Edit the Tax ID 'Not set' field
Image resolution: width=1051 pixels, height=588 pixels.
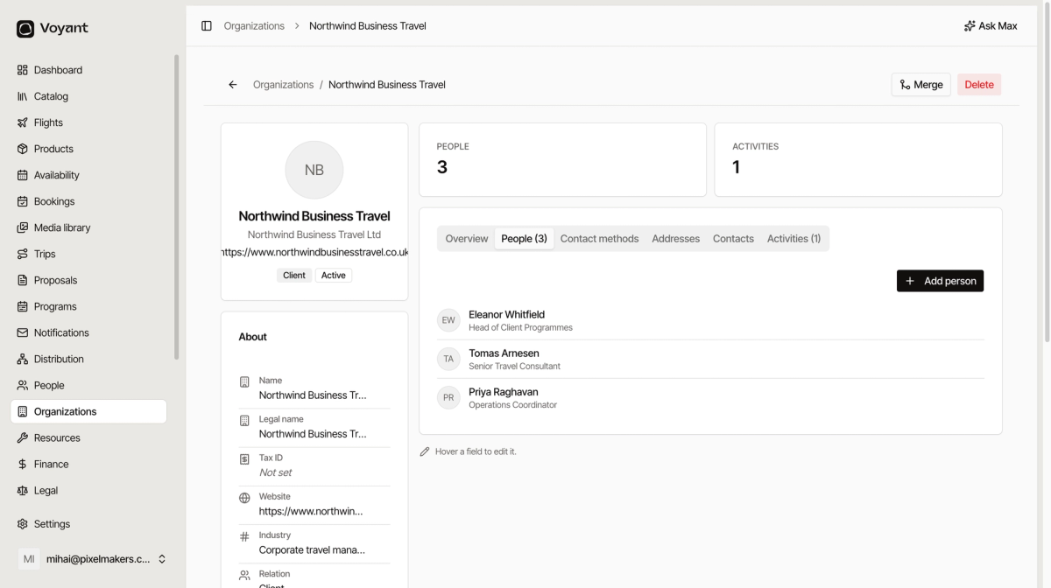click(314, 465)
